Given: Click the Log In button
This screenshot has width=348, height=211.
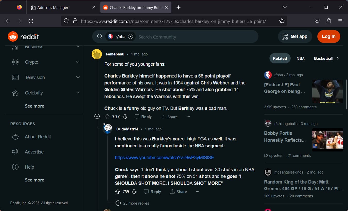Looking at the screenshot, I should pyautogui.click(x=329, y=36).
